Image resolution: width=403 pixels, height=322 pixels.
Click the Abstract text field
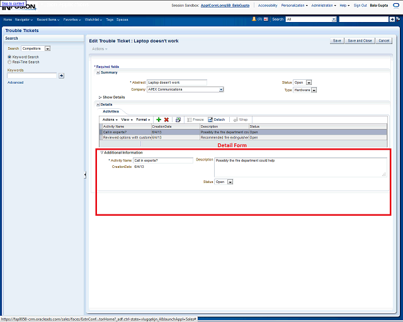coord(176,82)
